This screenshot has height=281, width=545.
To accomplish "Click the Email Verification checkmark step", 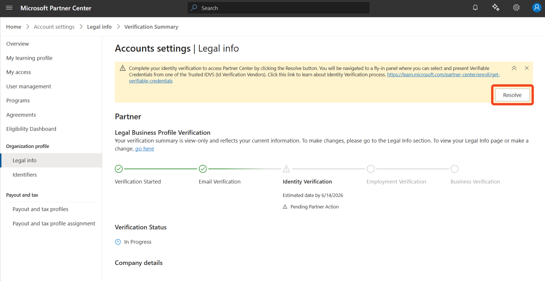I will [x=203, y=169].
